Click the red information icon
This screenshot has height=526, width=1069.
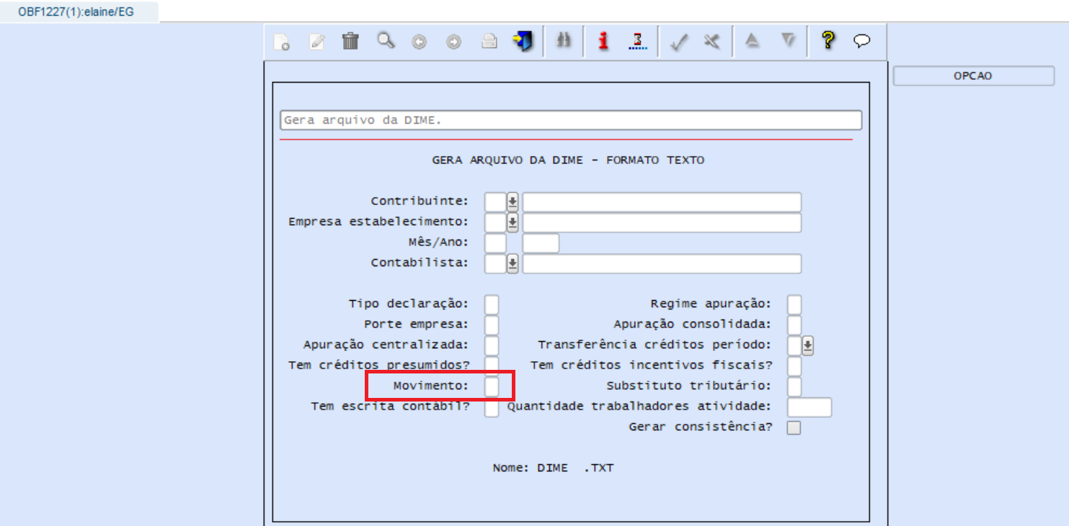tap(603, 42)
